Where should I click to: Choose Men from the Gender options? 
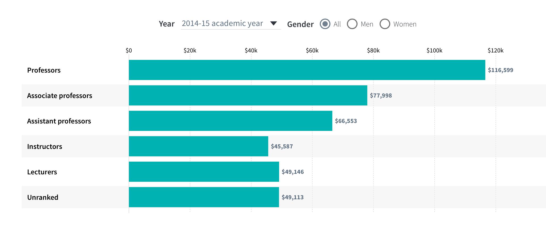[352, 24]
